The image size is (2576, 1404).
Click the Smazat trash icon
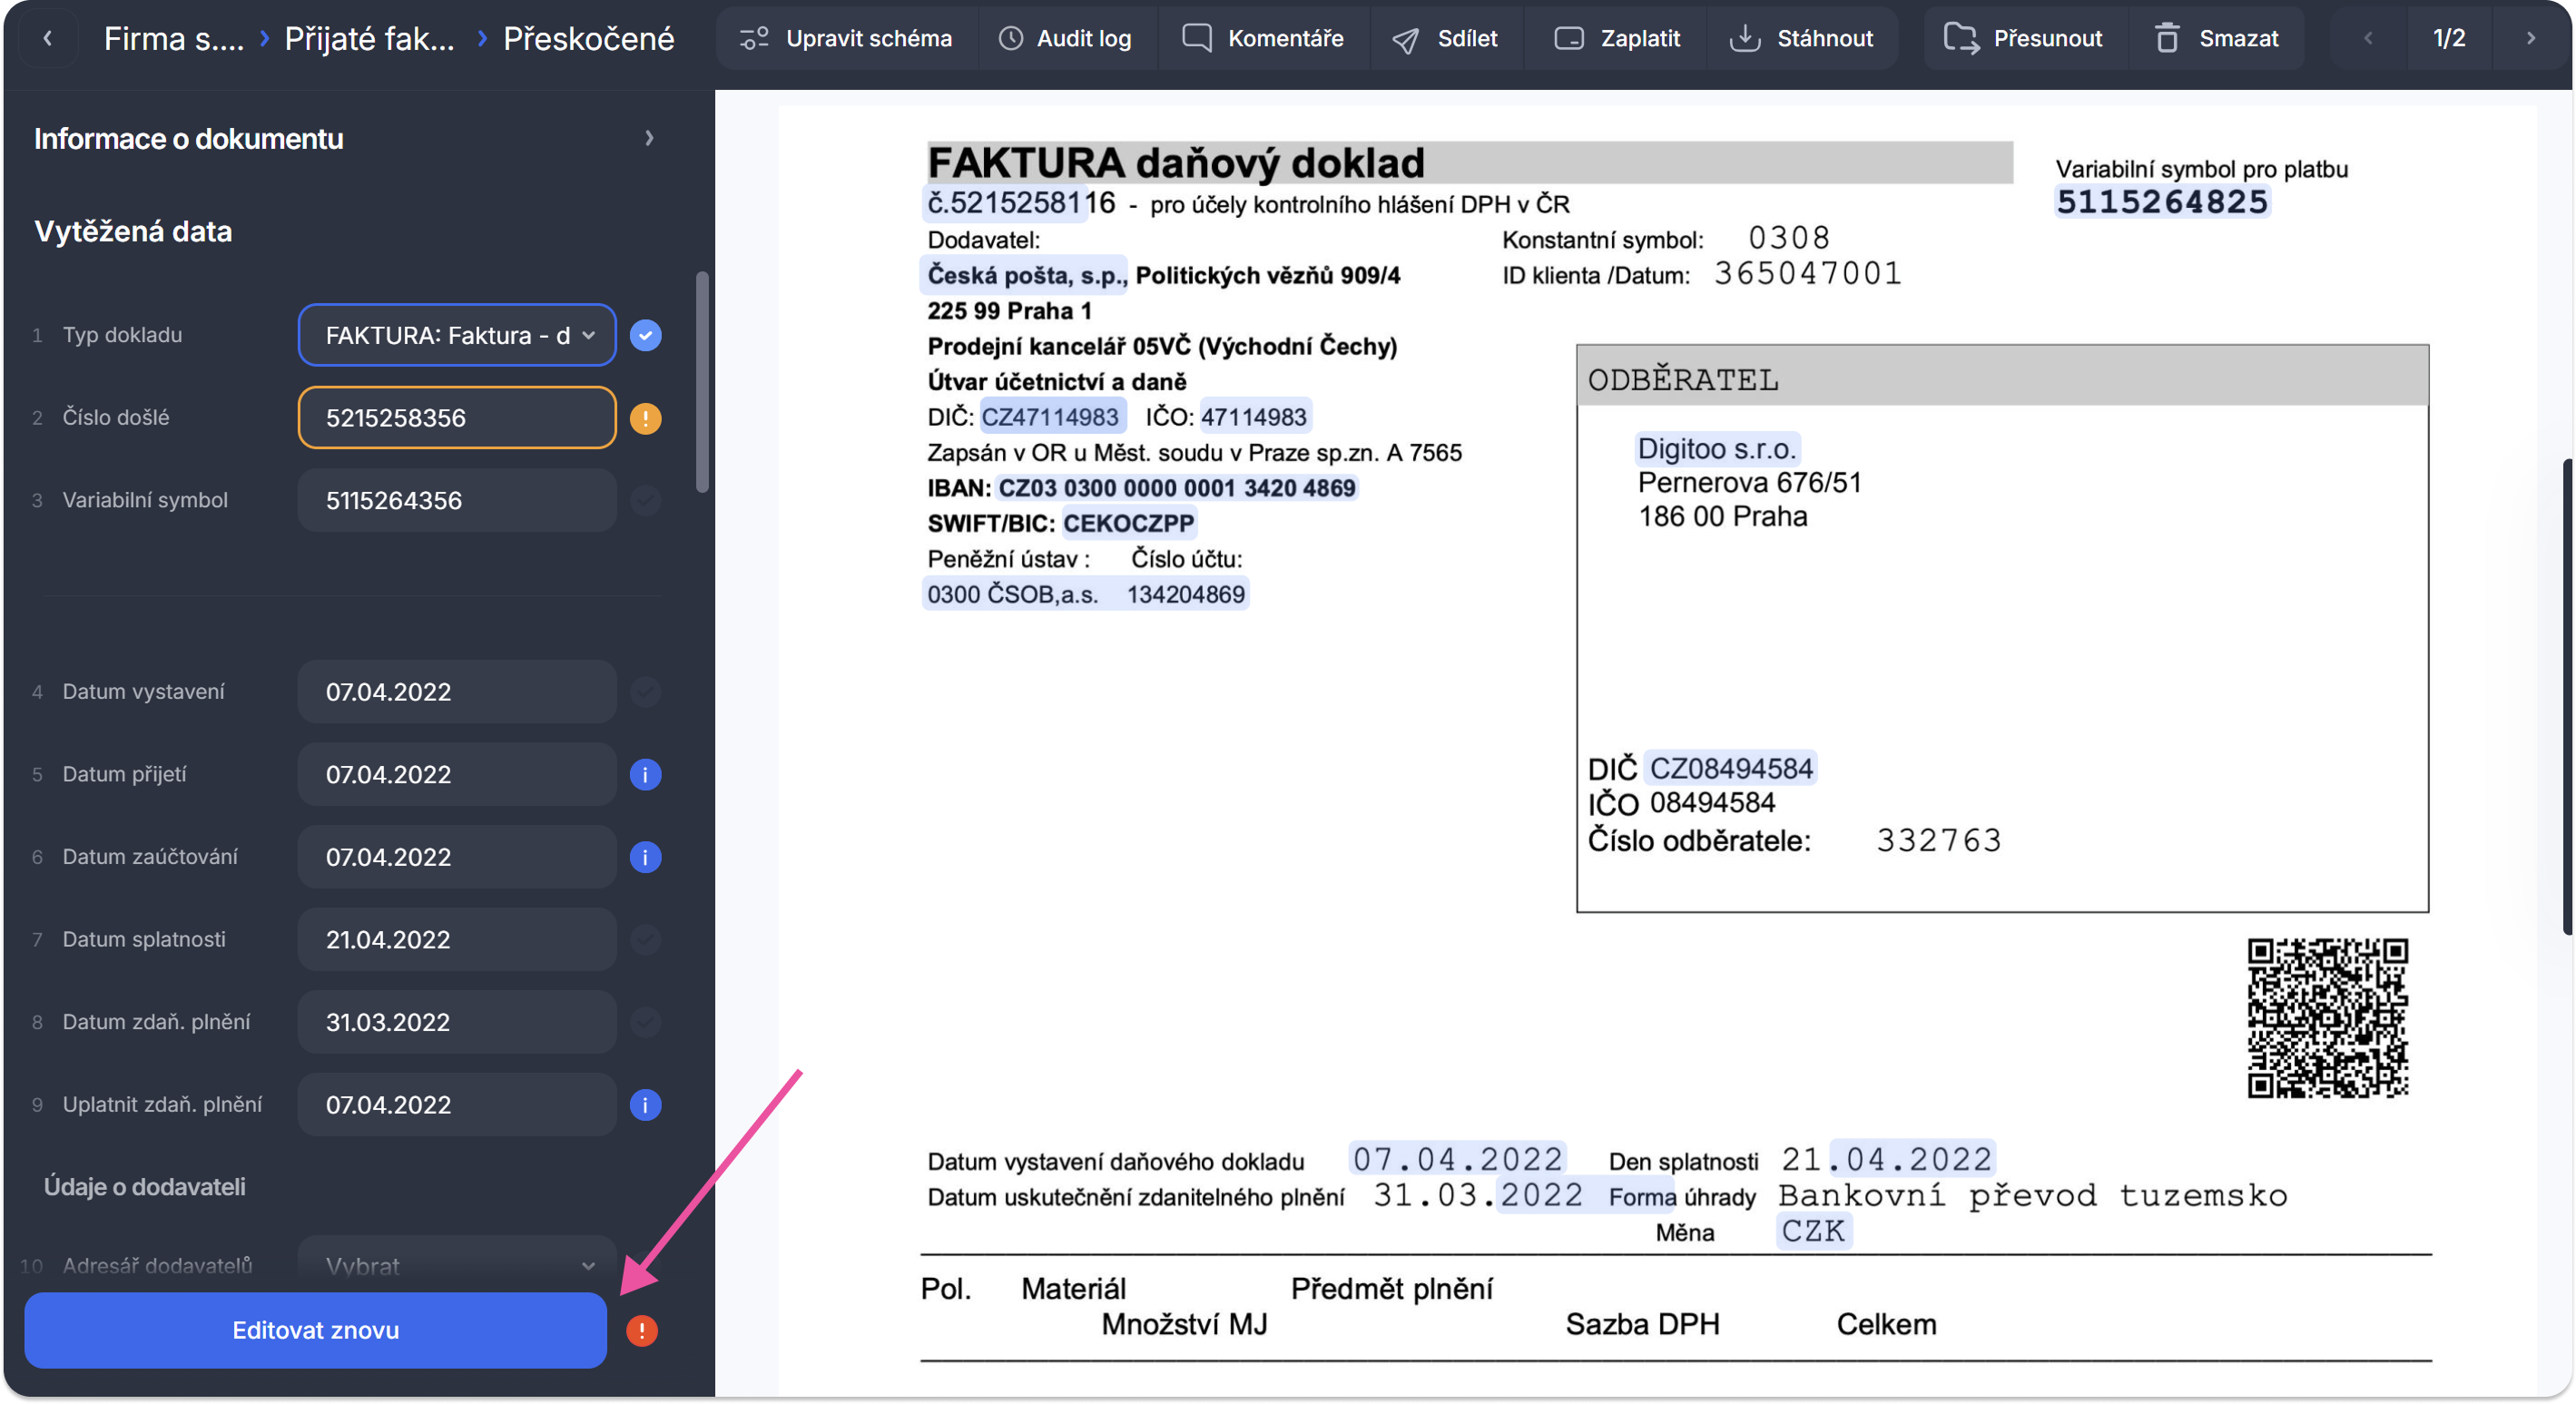(x=2166, y=39)
